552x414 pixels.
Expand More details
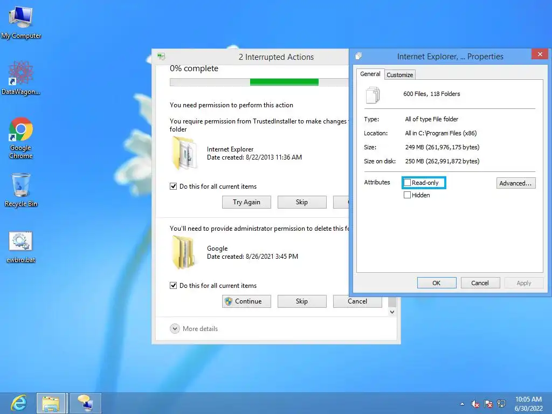(194, 328)
